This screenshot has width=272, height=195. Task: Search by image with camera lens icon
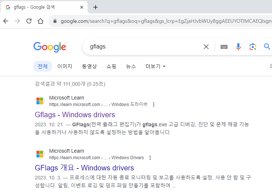click(253, 47)
